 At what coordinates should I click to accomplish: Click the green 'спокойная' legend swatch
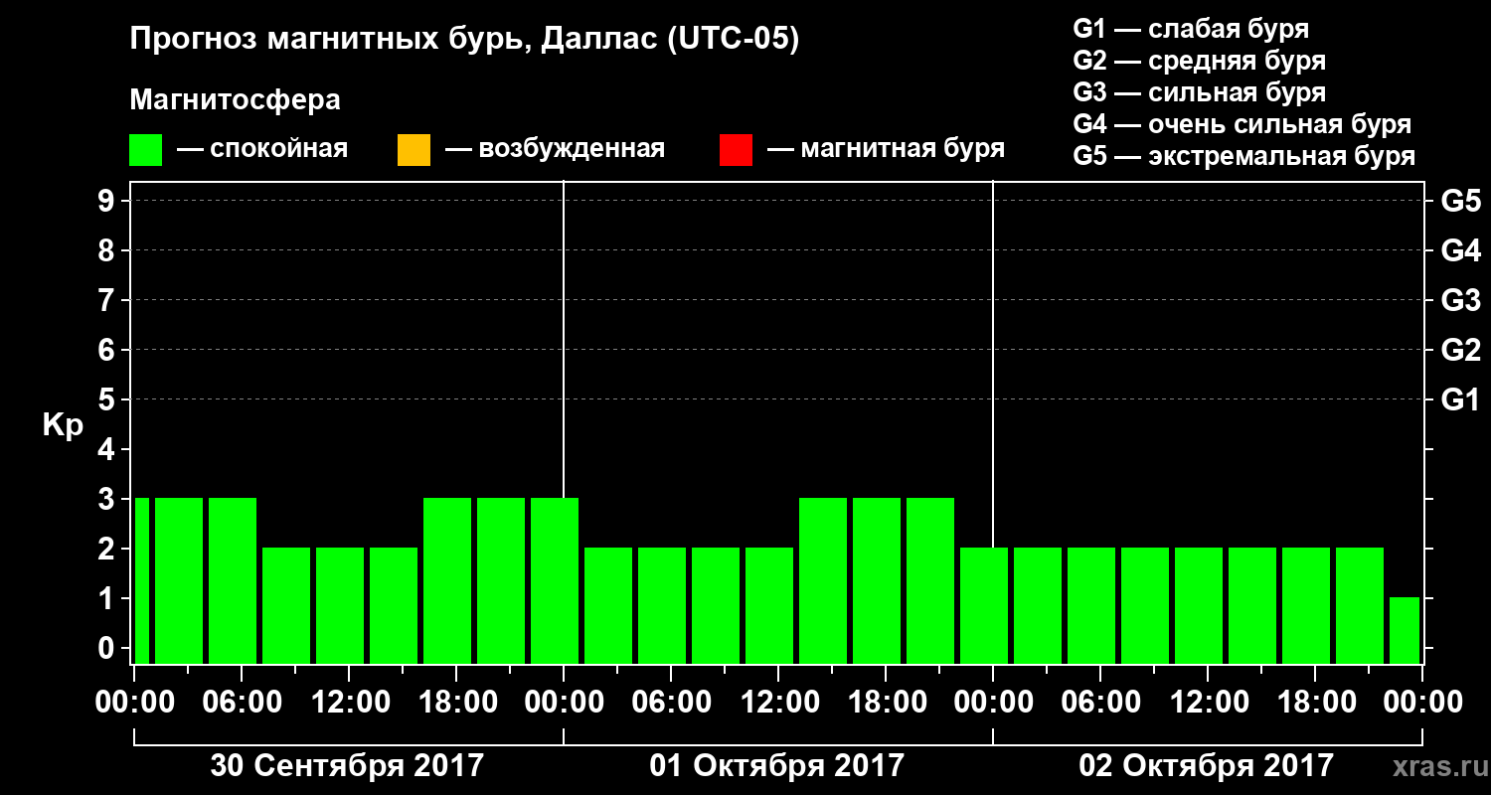point(145,150)
